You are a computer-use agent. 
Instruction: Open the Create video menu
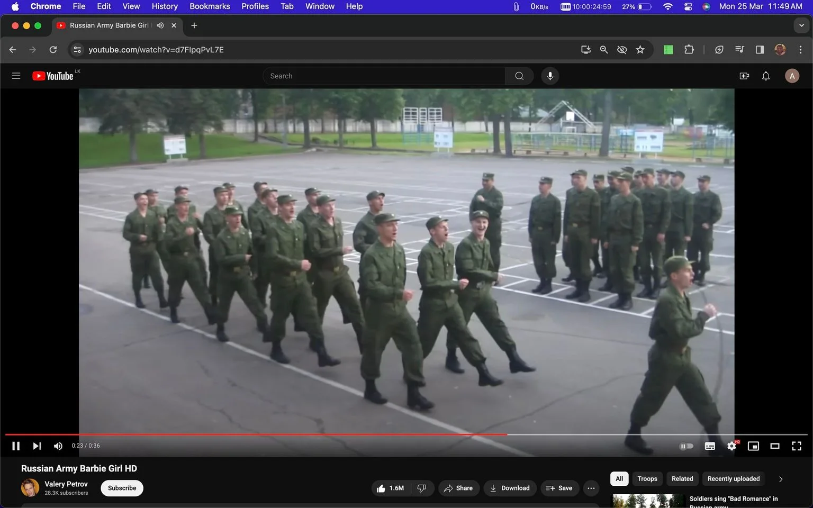pyautogui.click(x=744, y=76)
